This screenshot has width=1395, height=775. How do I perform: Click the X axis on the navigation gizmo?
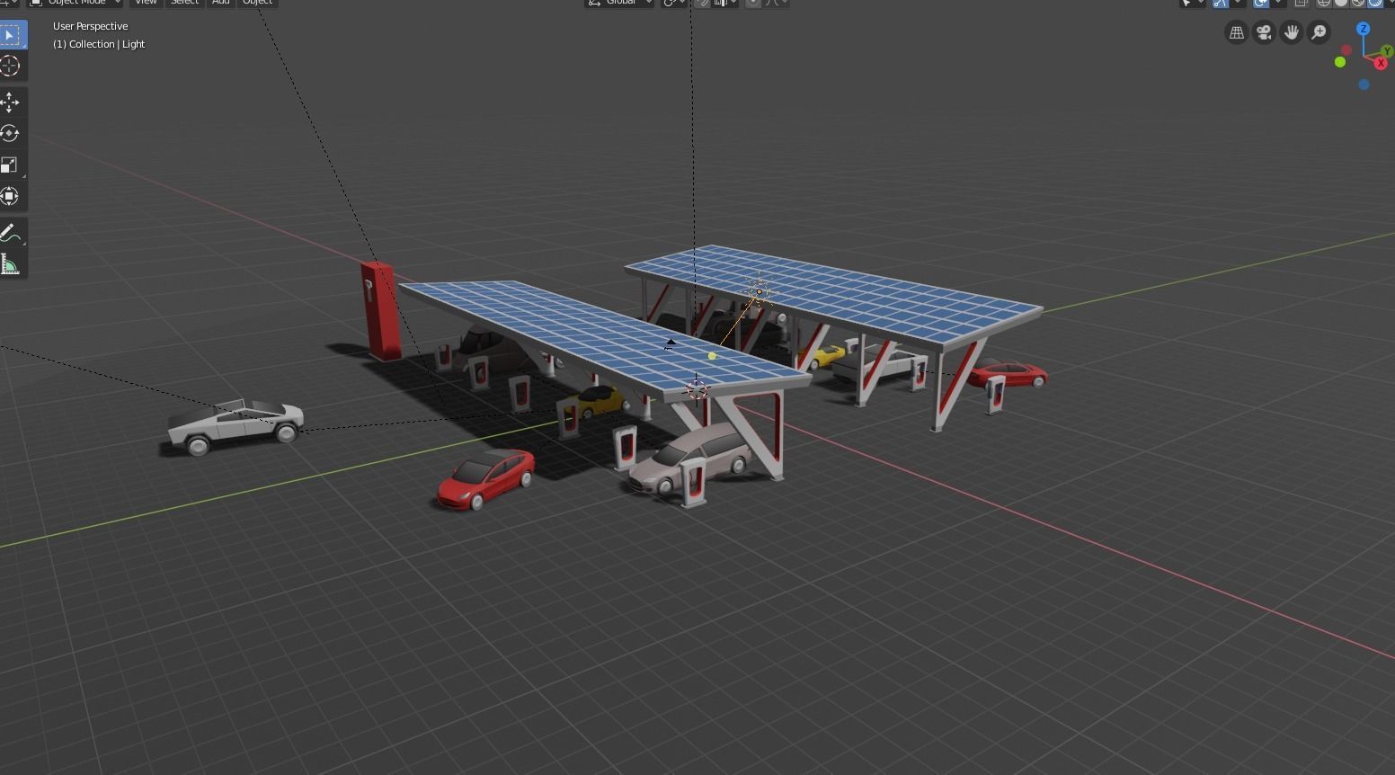click(x=1381, y=63)
